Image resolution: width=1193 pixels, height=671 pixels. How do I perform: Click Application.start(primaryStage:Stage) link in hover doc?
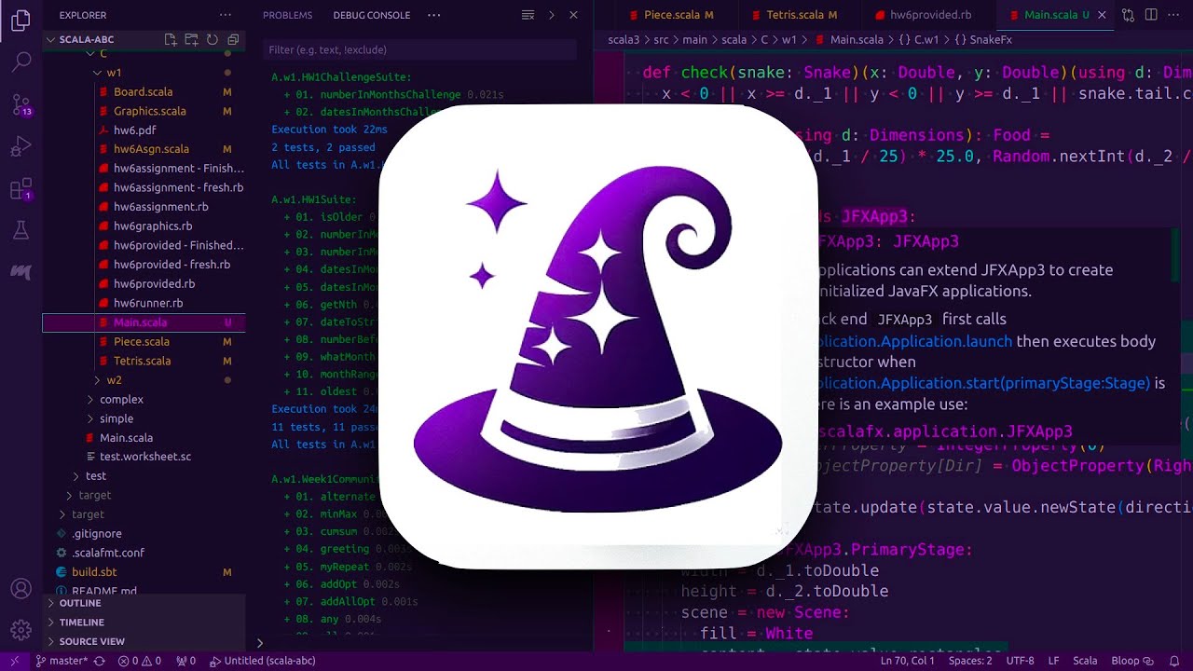pyautogui.click(x=984, y=383)
